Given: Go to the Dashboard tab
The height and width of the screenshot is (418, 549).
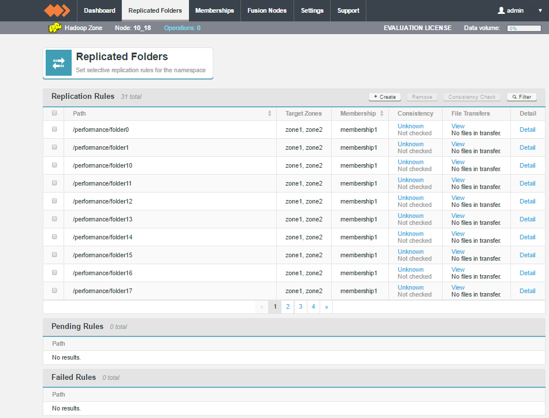Looking at the screenshot, I should (99, 10).
